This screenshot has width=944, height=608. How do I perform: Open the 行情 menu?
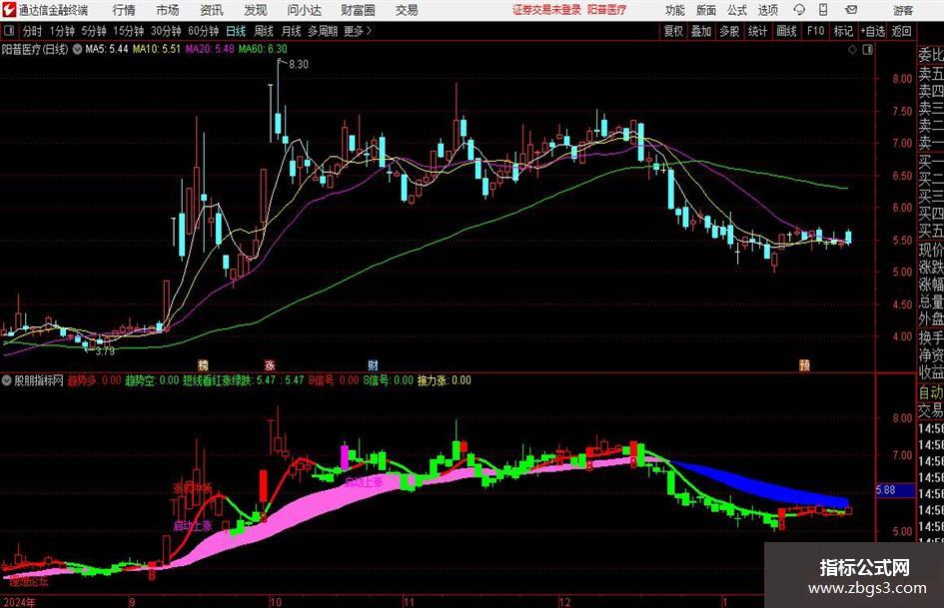[124, 10]
